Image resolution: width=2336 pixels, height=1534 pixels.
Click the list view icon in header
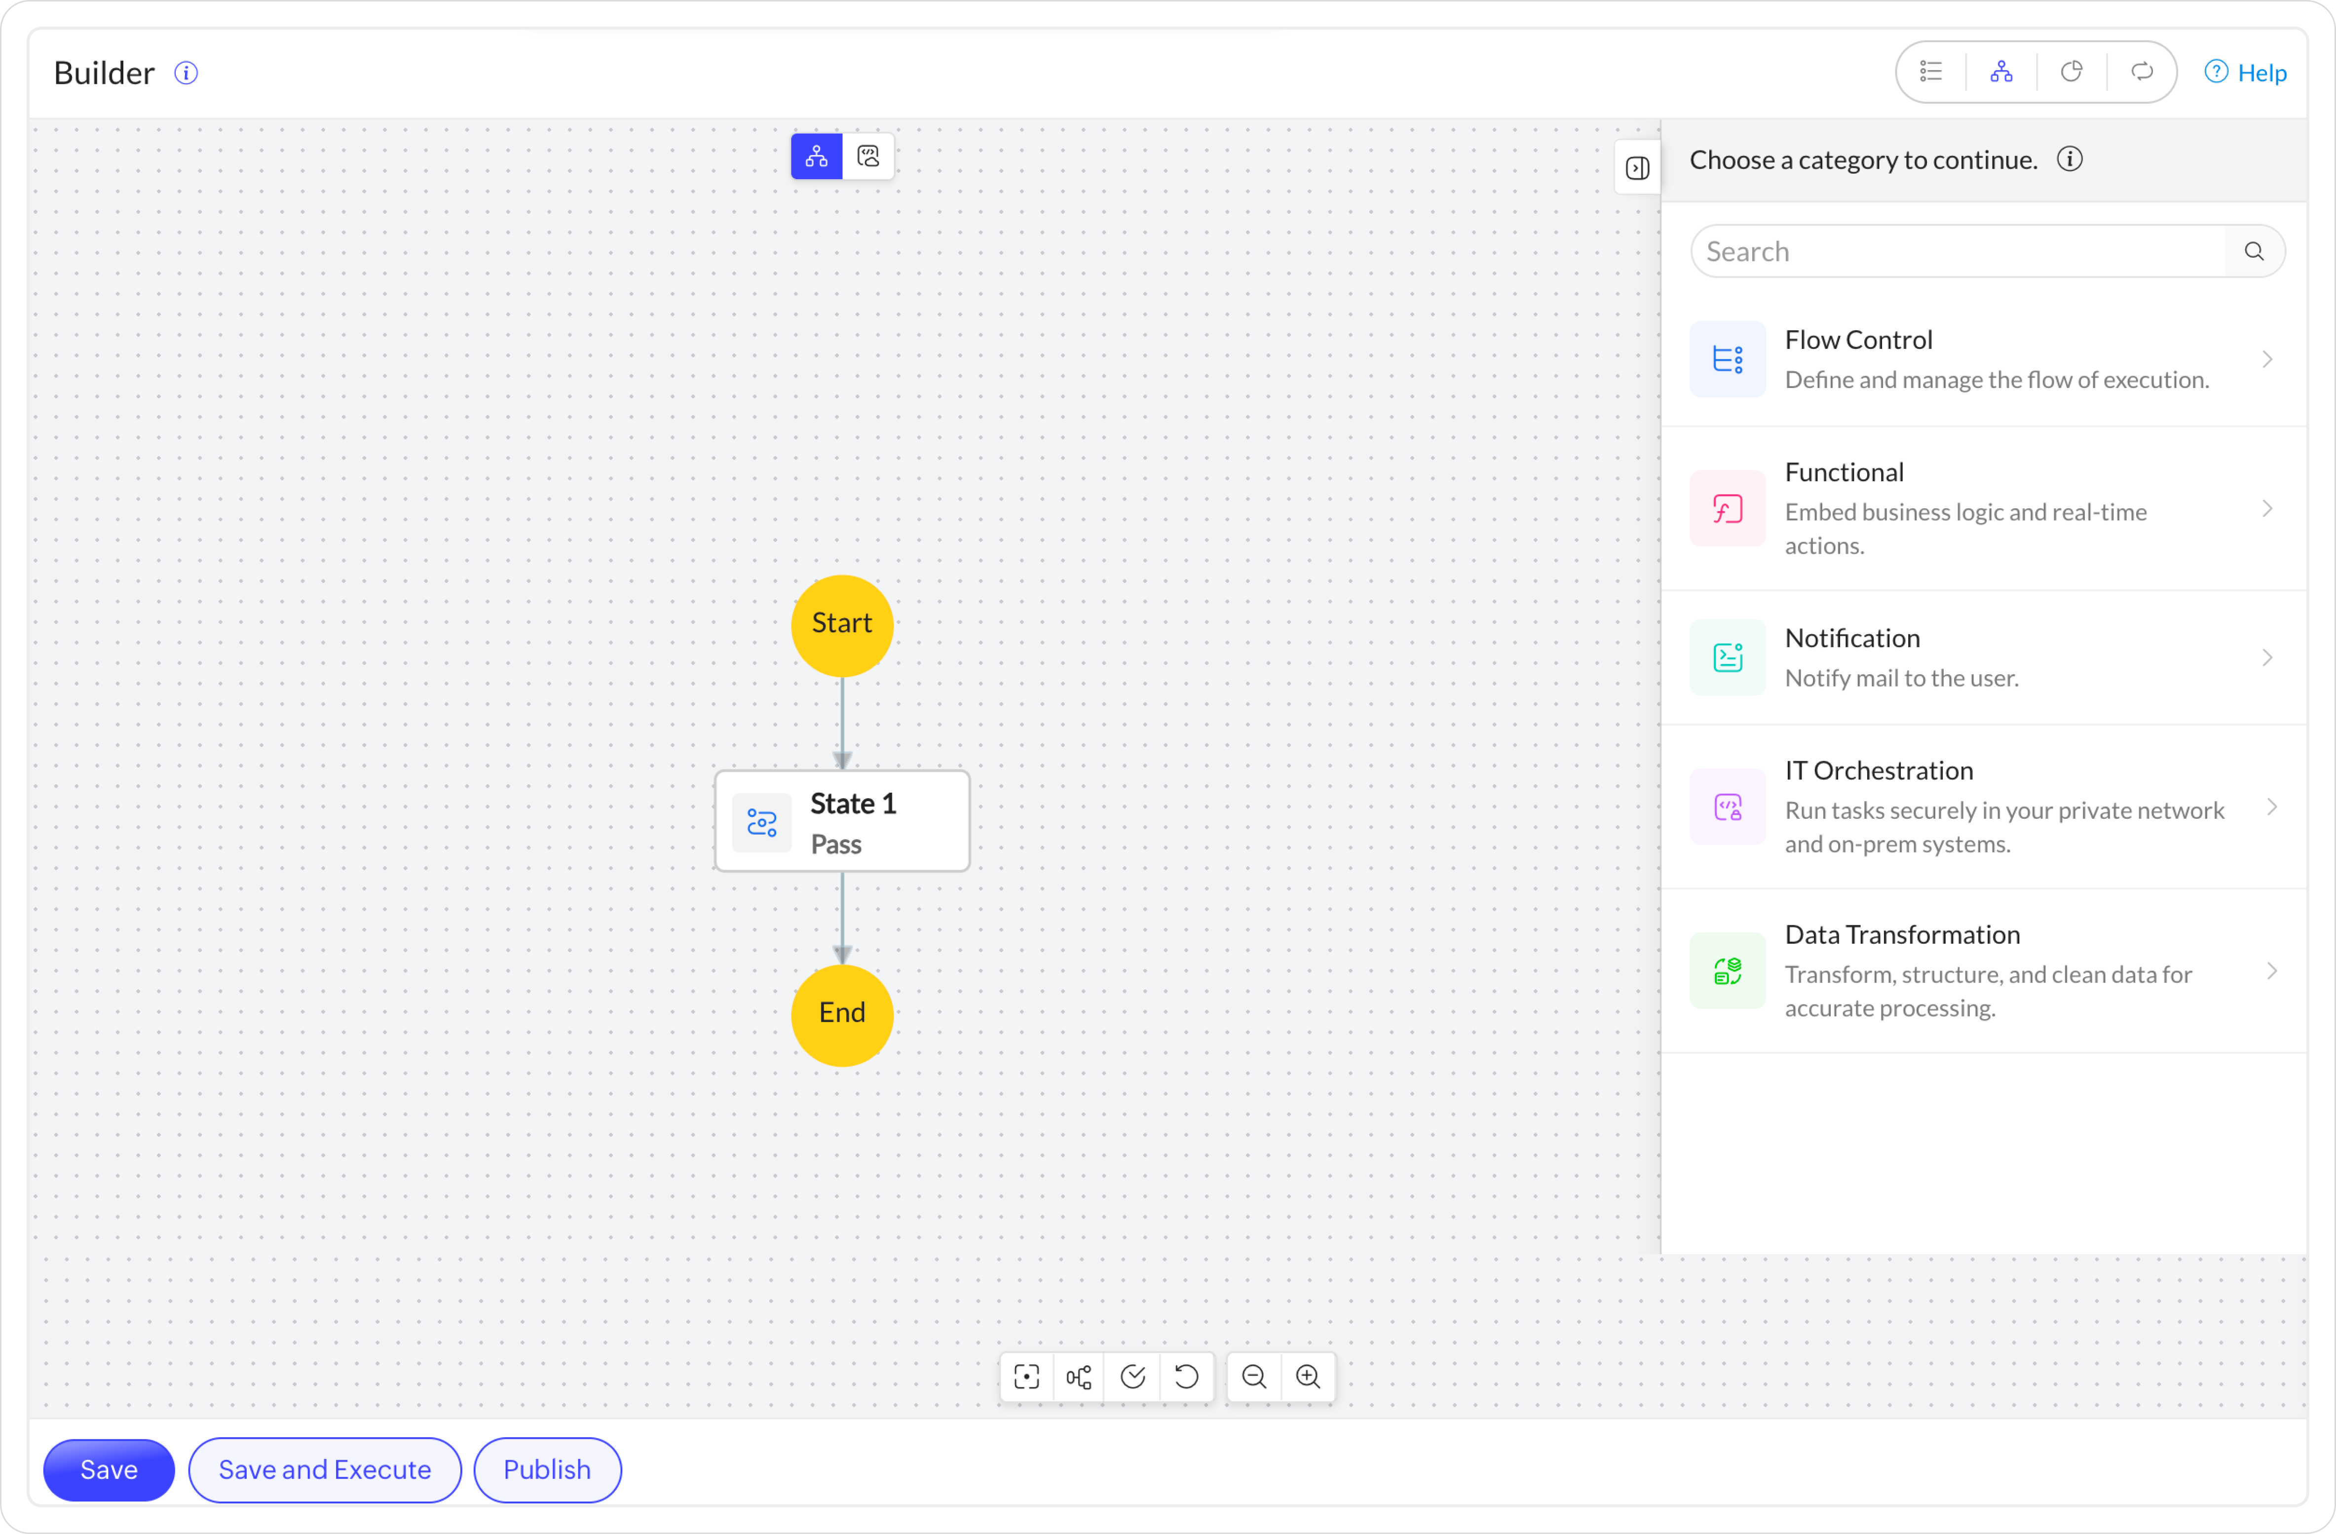tap(1931, 72)
